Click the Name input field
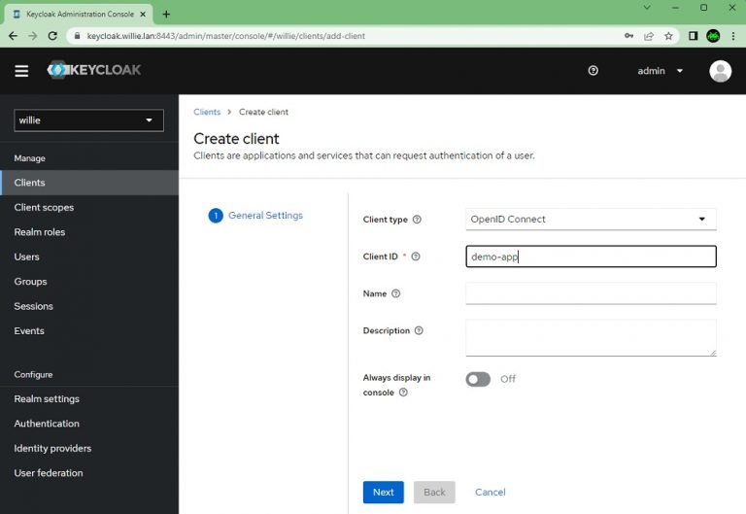This screenshot has height=514, width=746. tap(591, 293)
